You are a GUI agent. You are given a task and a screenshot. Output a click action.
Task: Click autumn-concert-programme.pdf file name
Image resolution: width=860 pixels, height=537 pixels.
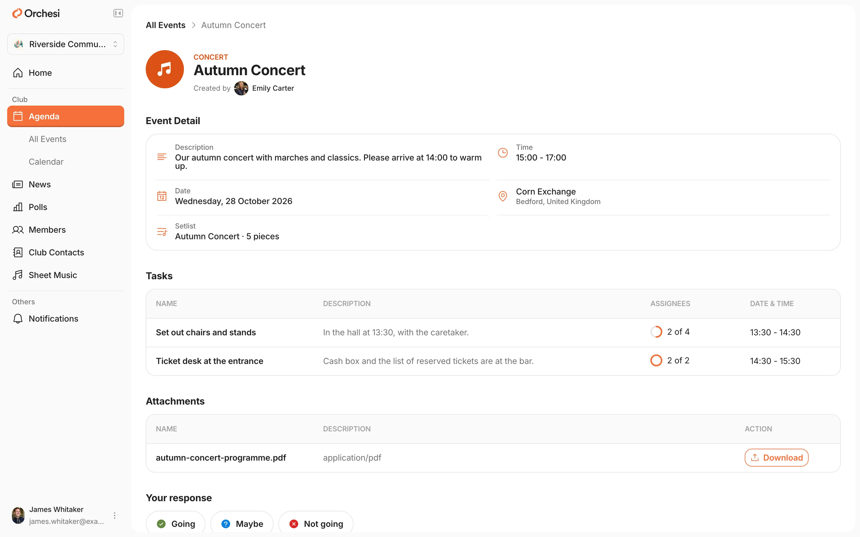click(x=221, y=458)
